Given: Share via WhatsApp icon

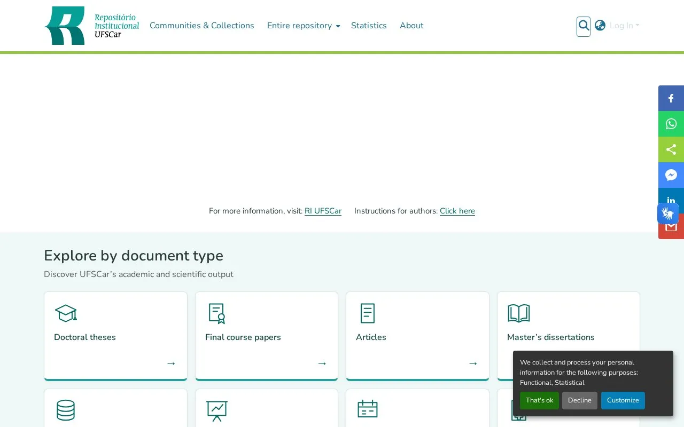Looking at the screenshot, I should click(x=671, y=124).
